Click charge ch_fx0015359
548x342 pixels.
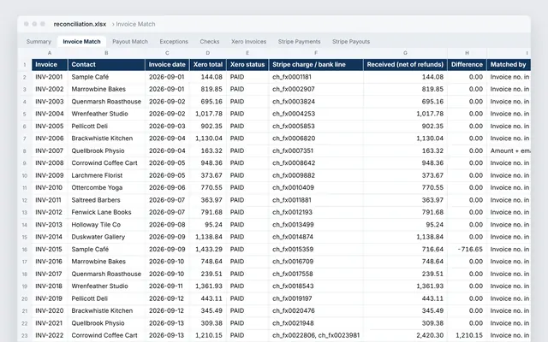(316, 250)
